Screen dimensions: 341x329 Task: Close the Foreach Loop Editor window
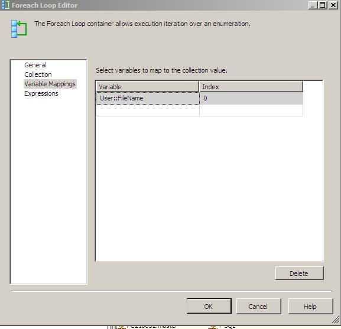(x=333, y=5)
